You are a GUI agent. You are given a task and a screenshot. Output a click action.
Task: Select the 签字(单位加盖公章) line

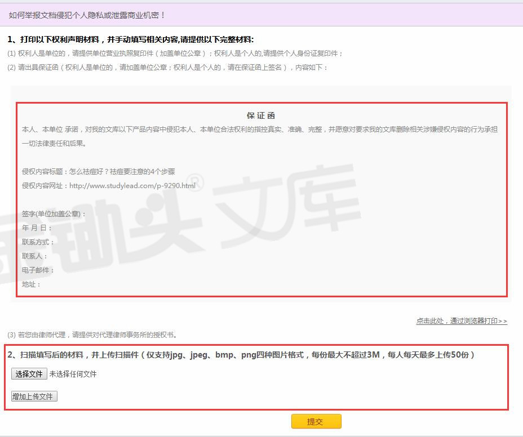tap(54, 213)
